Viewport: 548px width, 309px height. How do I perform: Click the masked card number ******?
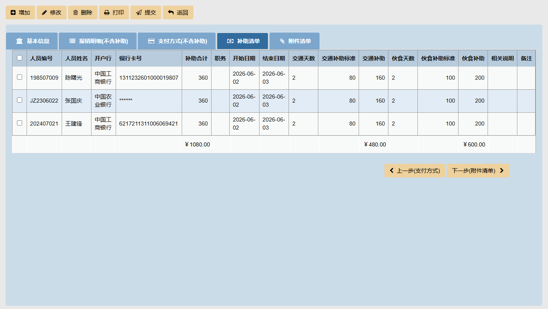tap(126, 101)
